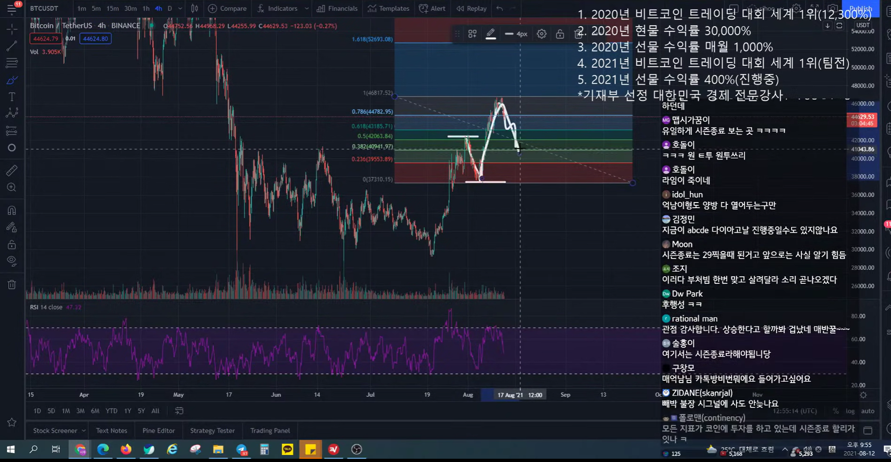Screen dimensions: 891x462
Task: Start bar Replay mode
Action: coord(472,8)
